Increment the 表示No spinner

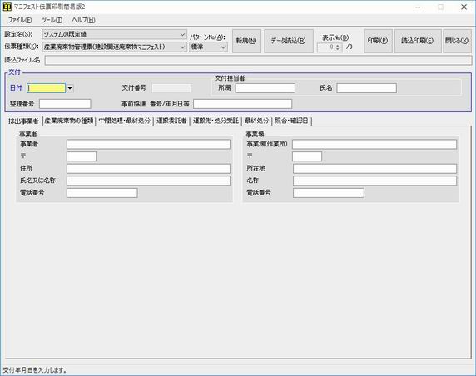[x=338, y=45]
